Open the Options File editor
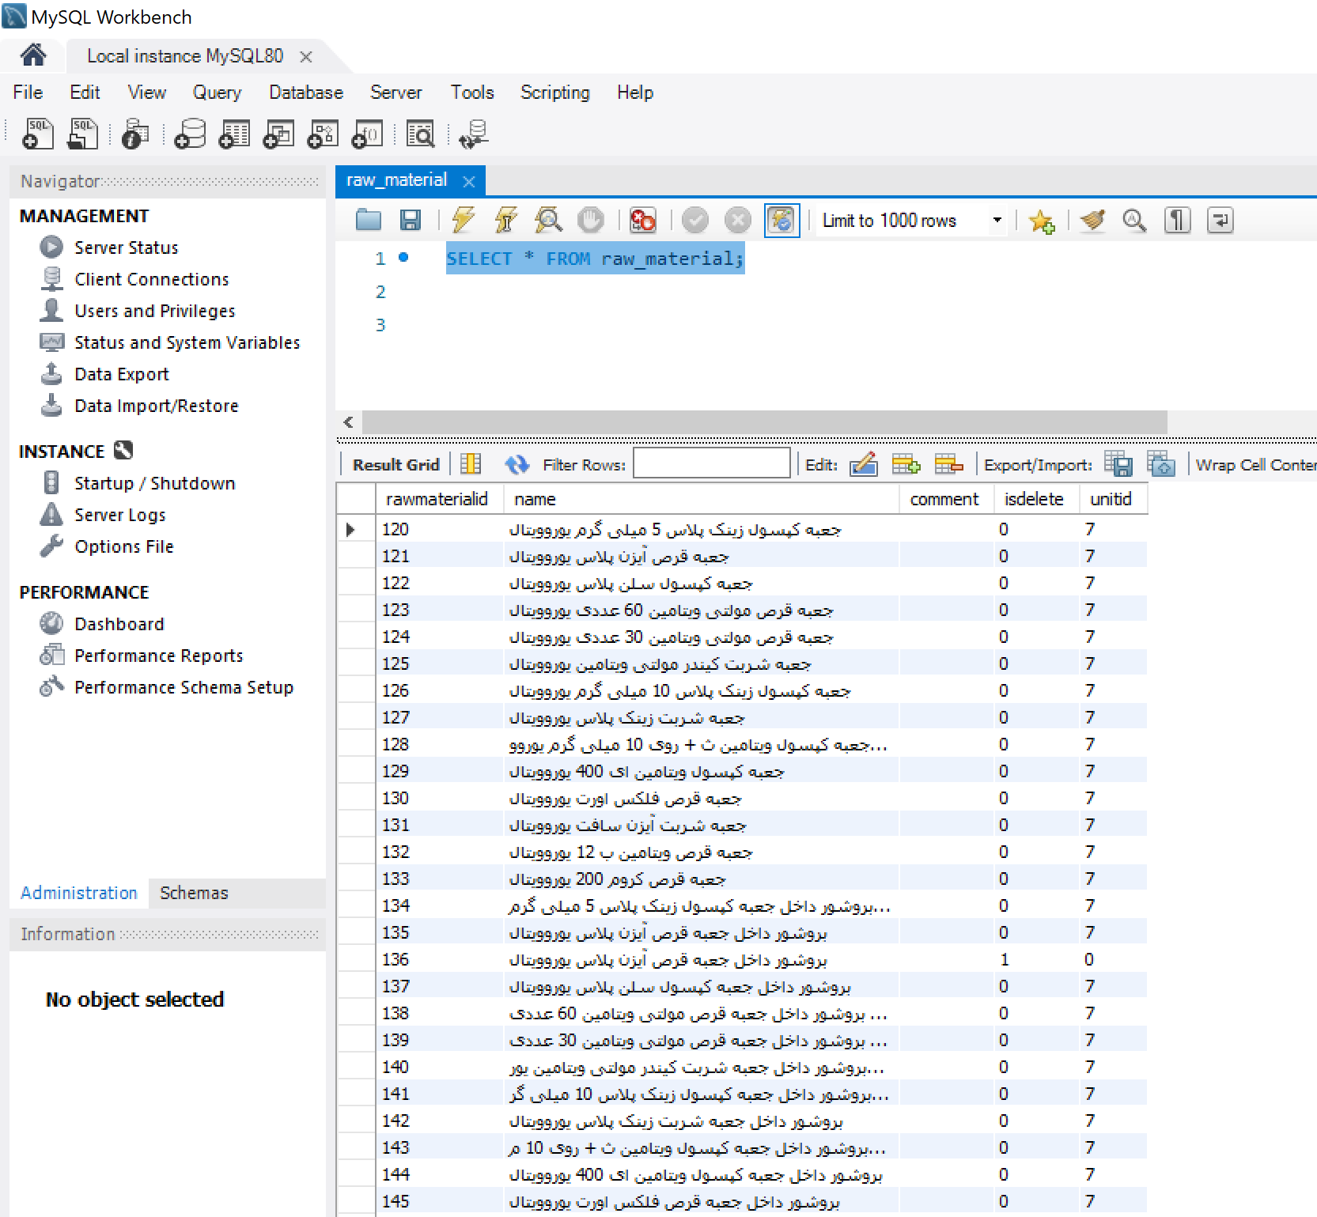This screenshot has height=1217, width=1317. point(124,546)
